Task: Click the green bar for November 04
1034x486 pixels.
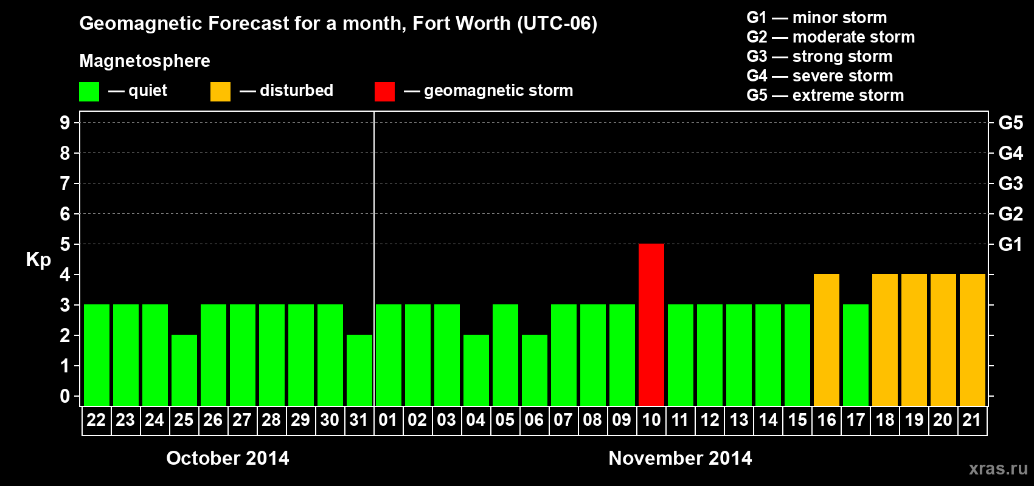Action: 476,370
